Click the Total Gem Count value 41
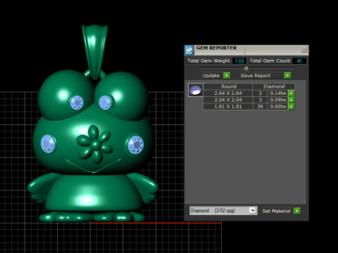This screenshot has height=253, width=338. (299, 61)
